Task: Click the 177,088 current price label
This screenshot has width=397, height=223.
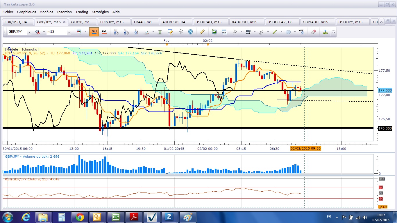Action: coord(385,91)
